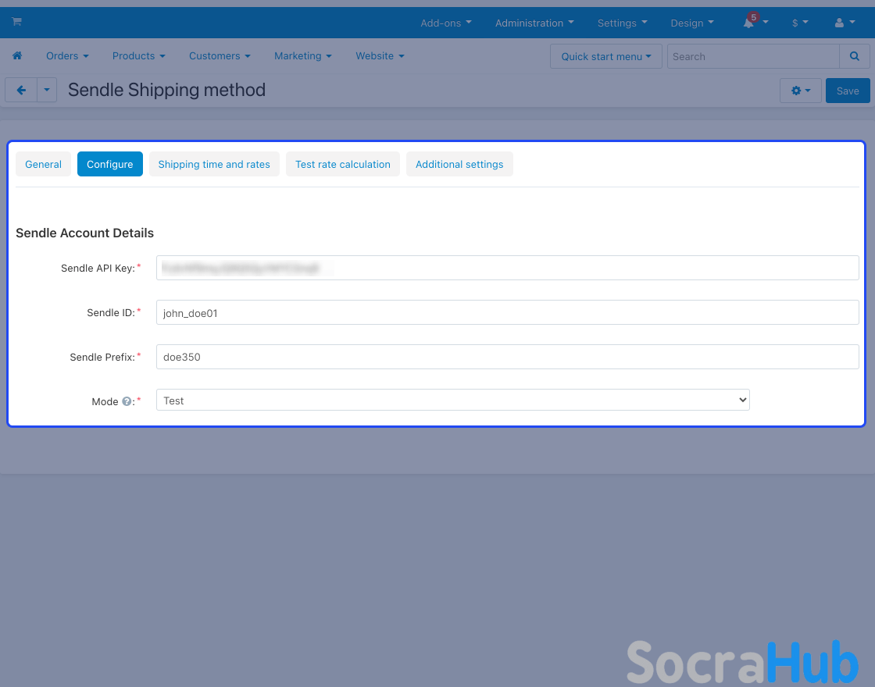Open the Add-ons menu
Viewport: 875px width, 687px height.
click(x=445, y=23)
